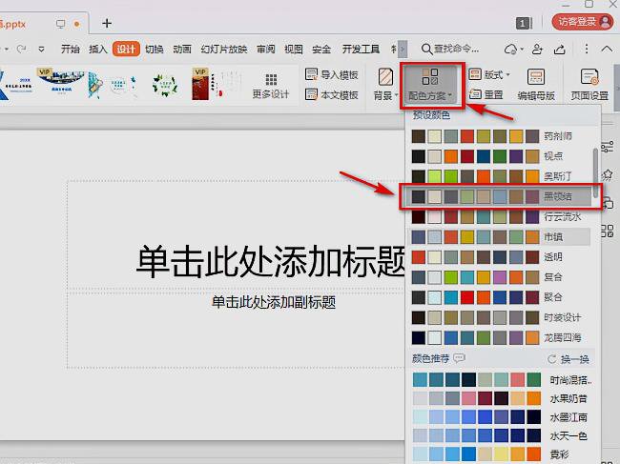Refresh recommendations with 换一换

point(568,359)
